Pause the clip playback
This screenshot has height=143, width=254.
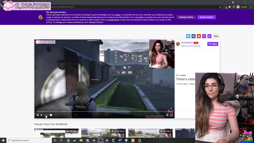(x=38, y=115)
